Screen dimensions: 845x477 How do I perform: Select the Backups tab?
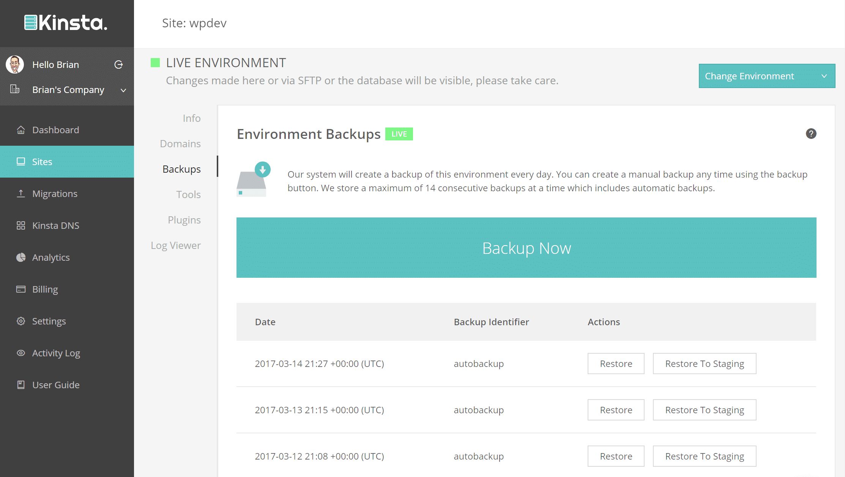[x=181, y=169]
